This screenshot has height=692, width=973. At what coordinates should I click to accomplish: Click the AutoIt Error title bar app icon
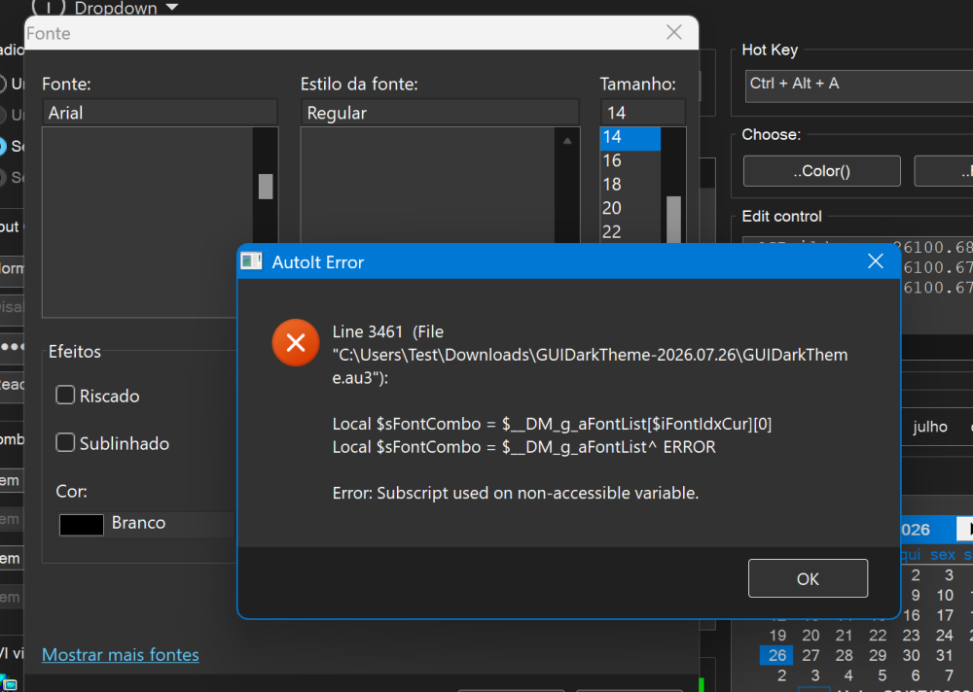tap(251, 261)
